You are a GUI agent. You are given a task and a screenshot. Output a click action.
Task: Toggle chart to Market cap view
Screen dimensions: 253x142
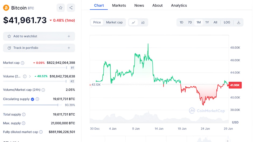[x=114, y=22]
